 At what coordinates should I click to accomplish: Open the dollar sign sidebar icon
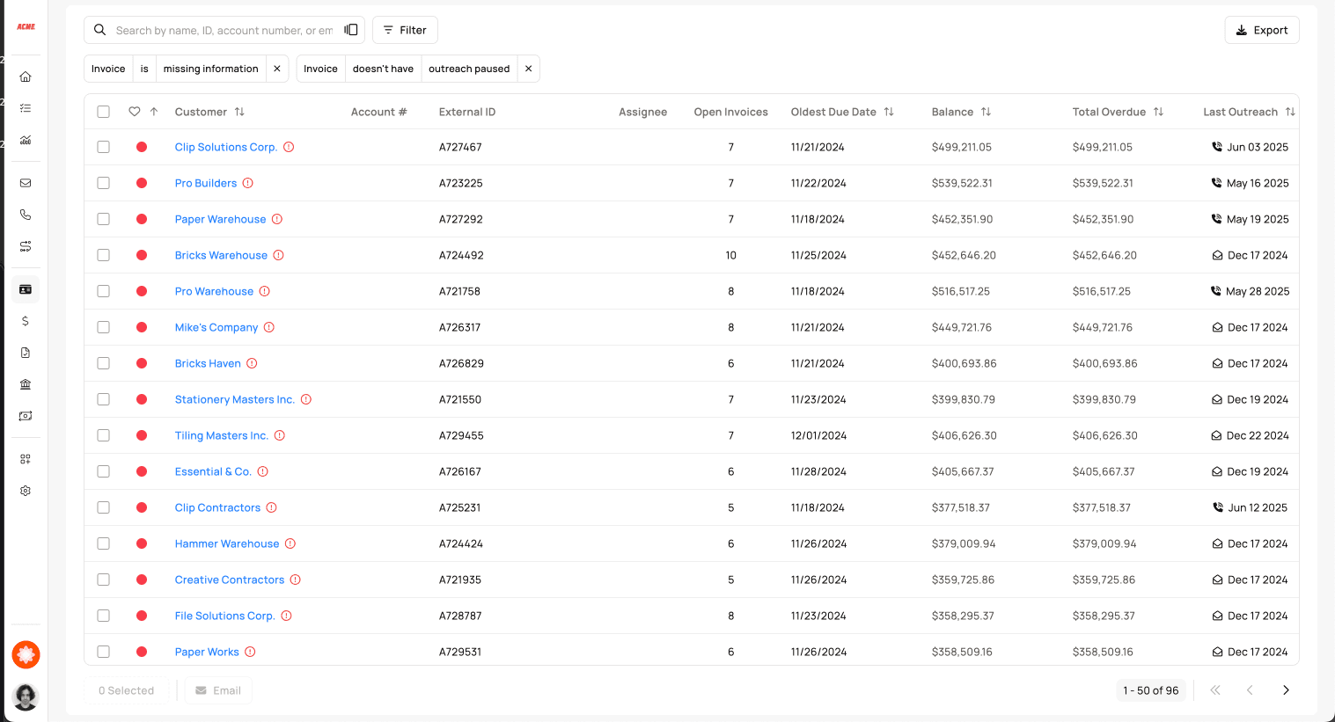point(26,321)
